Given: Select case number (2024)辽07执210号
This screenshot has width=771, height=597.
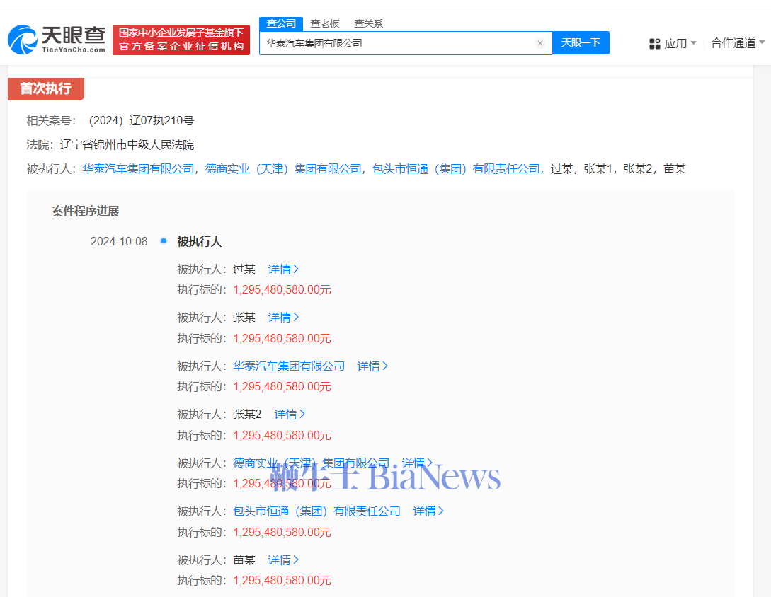Looking at the screenshot, I should click(141, 121).
